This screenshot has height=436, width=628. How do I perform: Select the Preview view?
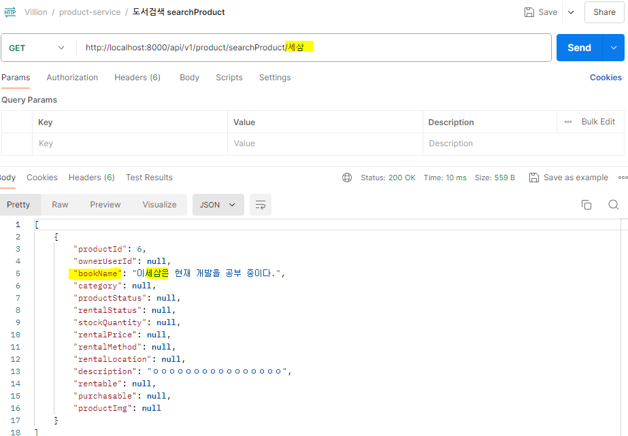[x=105, y=205]
